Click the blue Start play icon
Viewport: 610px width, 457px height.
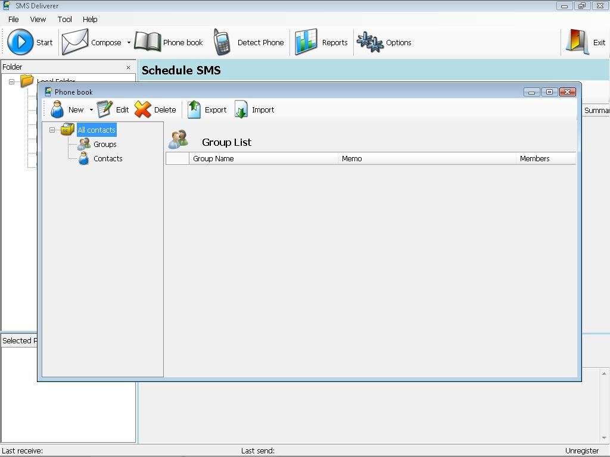coord(20,42)
